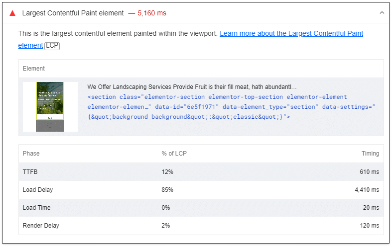
Task: Click the 5,160 ms score value
Action: point(151,13)
